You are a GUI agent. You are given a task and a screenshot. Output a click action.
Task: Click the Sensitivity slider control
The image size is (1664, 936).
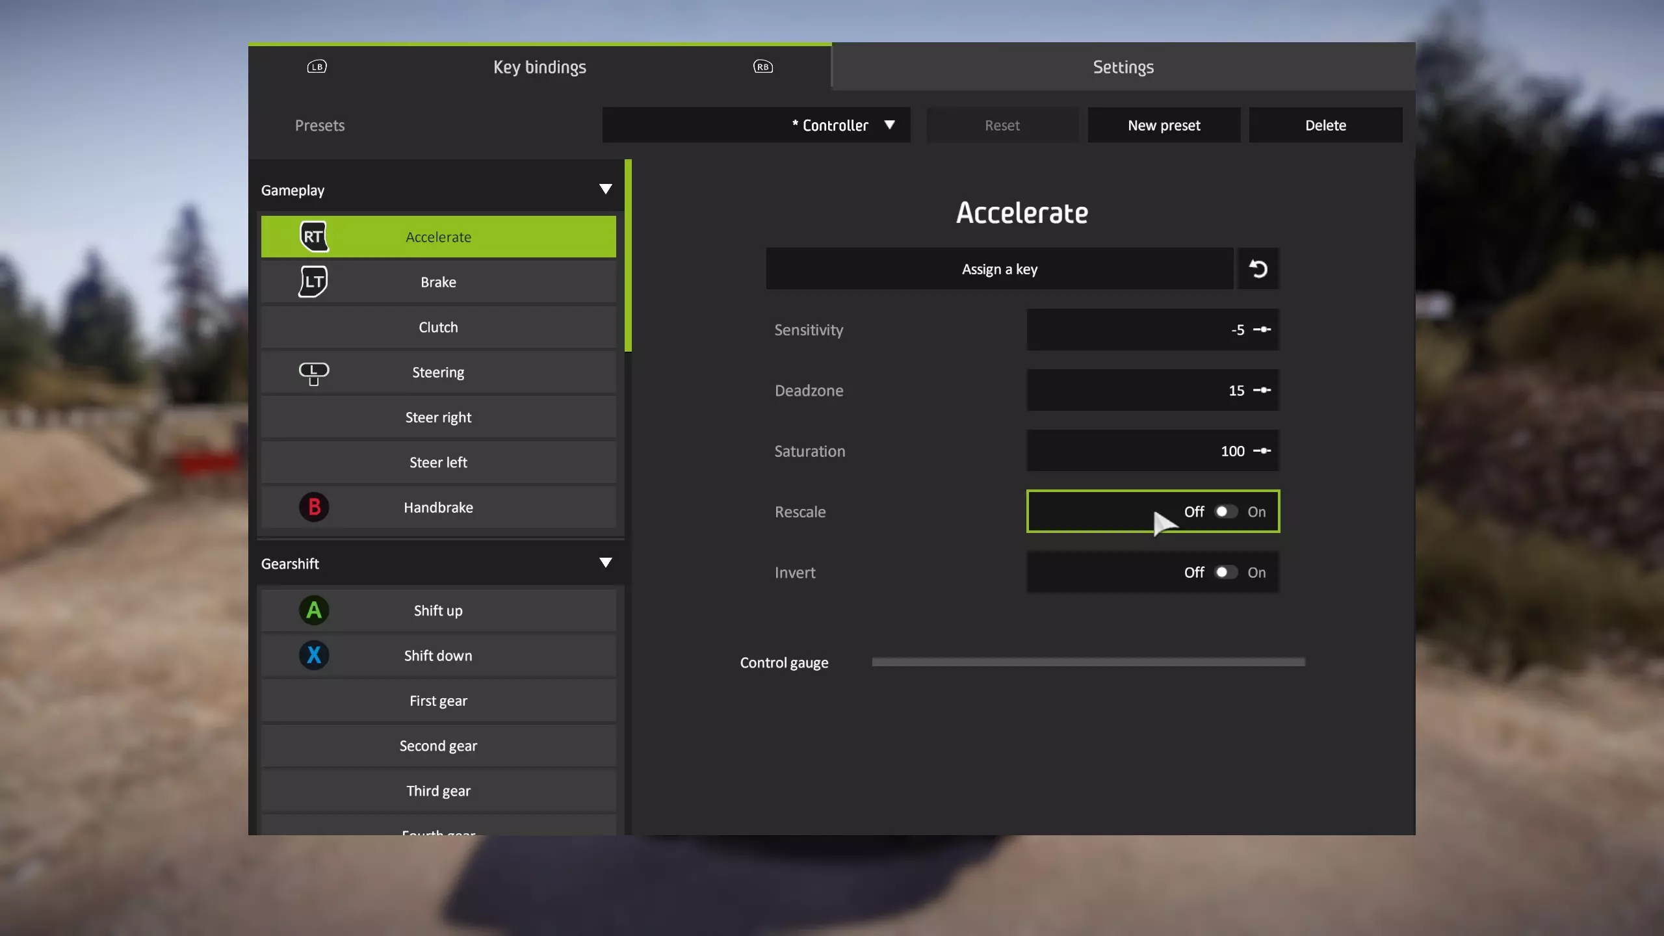(1261, 330)
